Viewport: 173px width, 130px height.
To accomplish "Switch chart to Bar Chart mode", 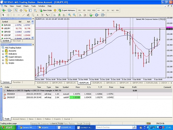I will 55,15.
